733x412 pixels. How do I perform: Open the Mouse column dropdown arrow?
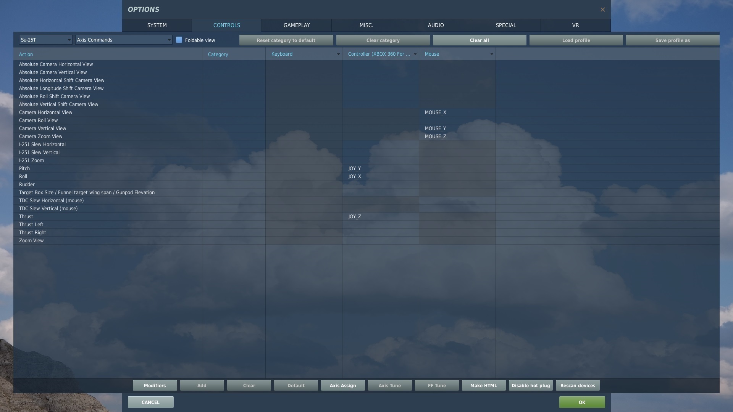click(x=491, y=54)
